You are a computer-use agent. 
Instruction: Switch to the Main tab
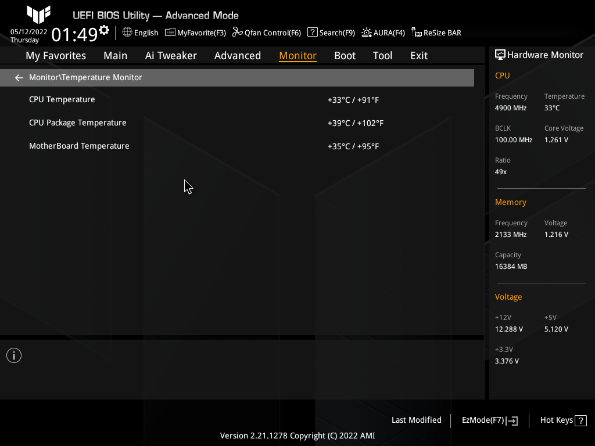pyautogui.click(x=116, y=56)
